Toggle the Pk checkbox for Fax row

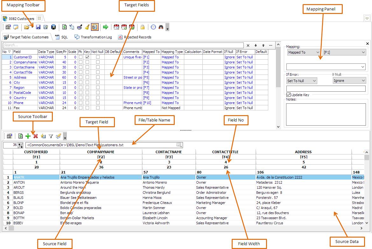point(81,108)
